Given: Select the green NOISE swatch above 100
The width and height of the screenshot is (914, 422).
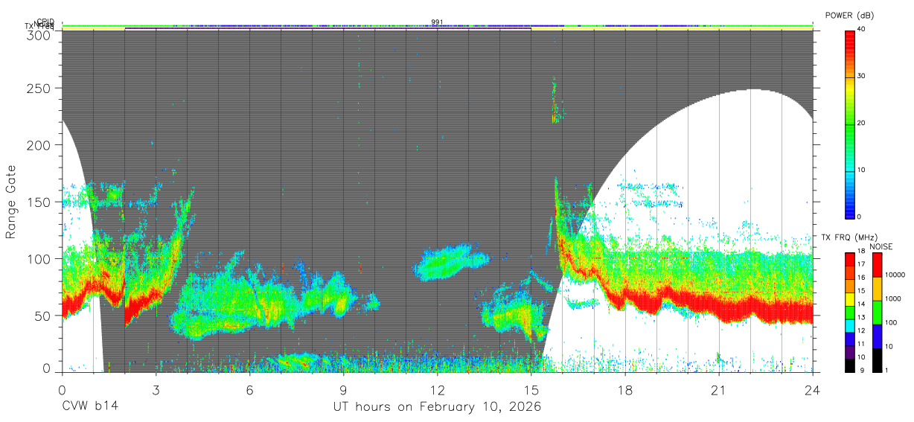Looking at the screenshot, I should tap(877, 313).
